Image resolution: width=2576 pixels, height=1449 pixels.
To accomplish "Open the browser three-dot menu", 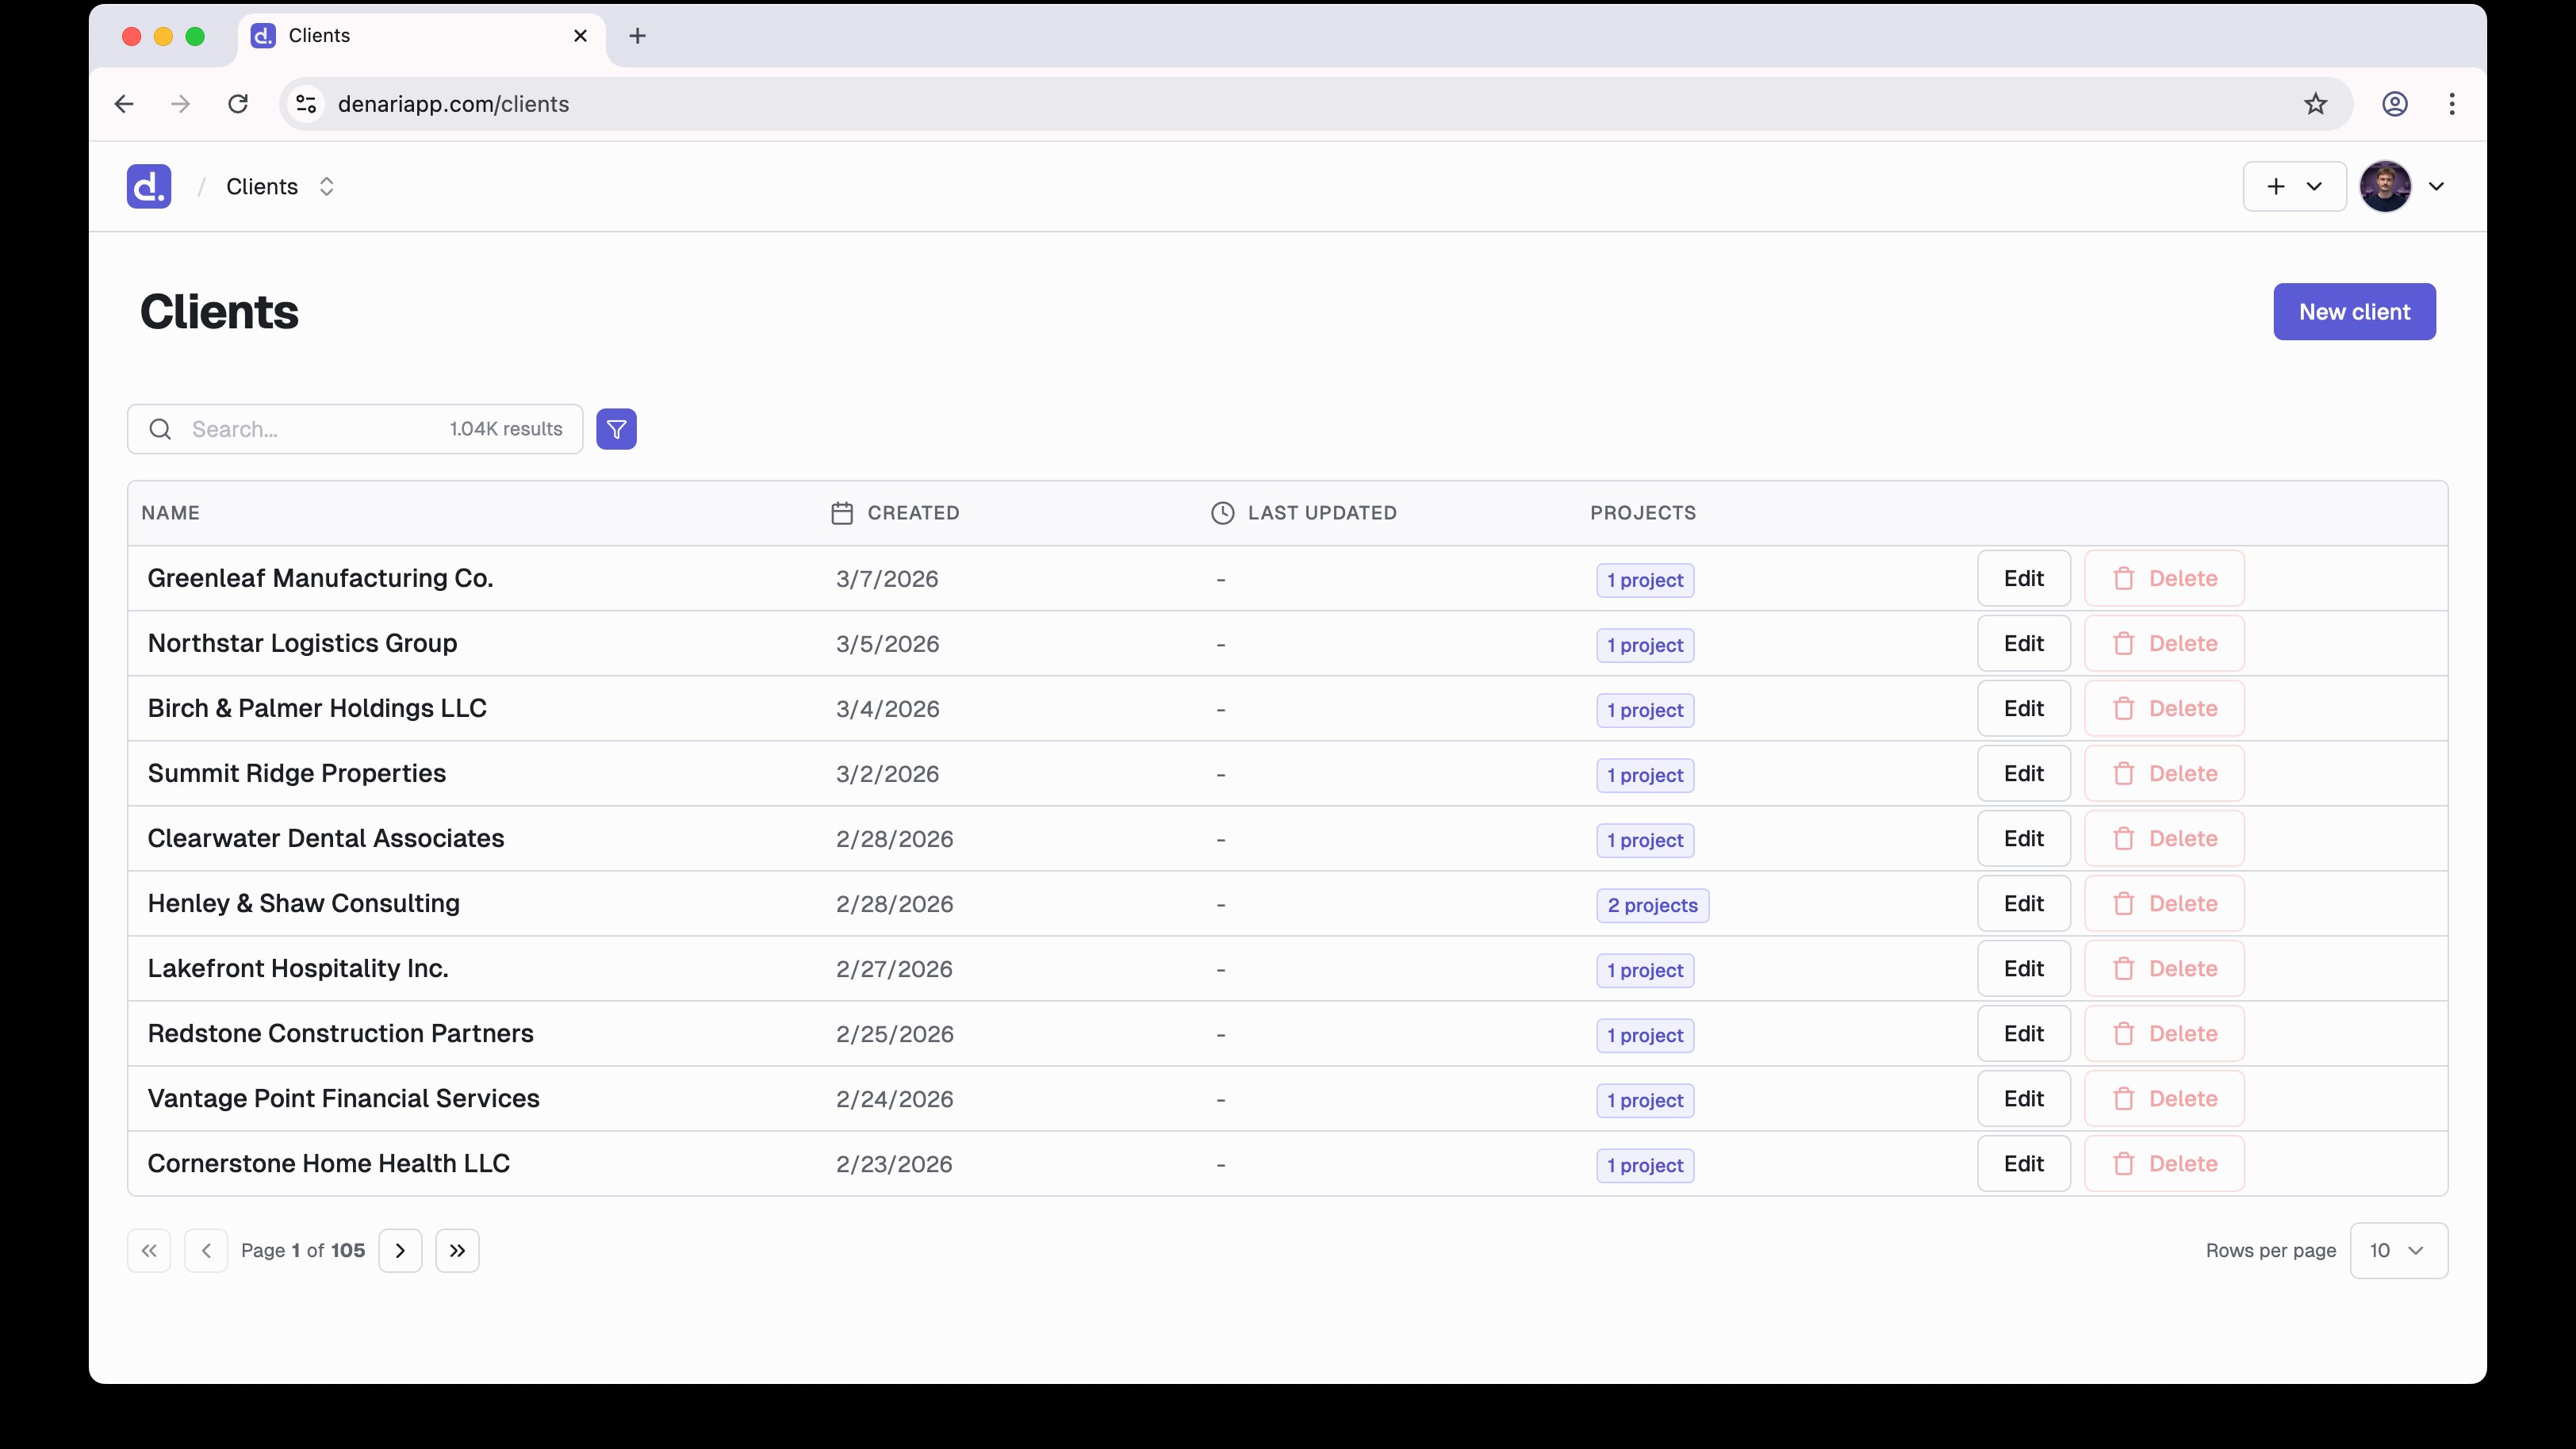I will click(x=2452, y=104).
